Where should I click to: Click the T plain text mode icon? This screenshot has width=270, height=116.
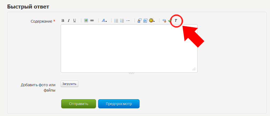[176, 21]
